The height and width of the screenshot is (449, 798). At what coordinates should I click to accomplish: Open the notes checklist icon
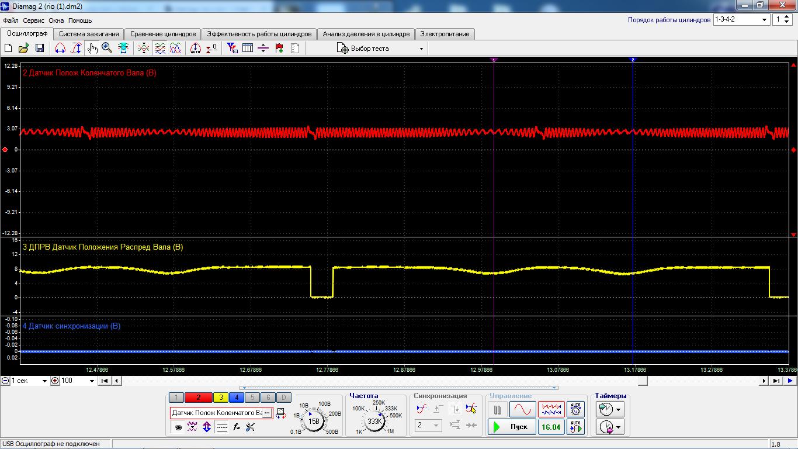[x=295, y=49]
